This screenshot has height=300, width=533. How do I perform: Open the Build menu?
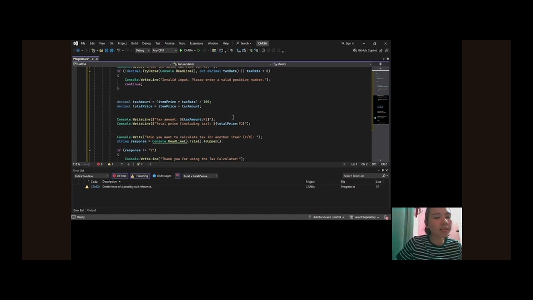click(134, 43)
